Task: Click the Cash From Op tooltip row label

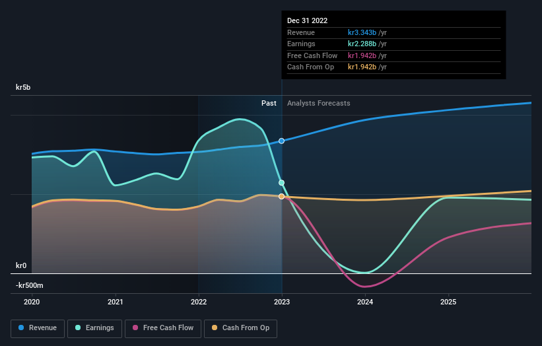Action: point(311,67)
